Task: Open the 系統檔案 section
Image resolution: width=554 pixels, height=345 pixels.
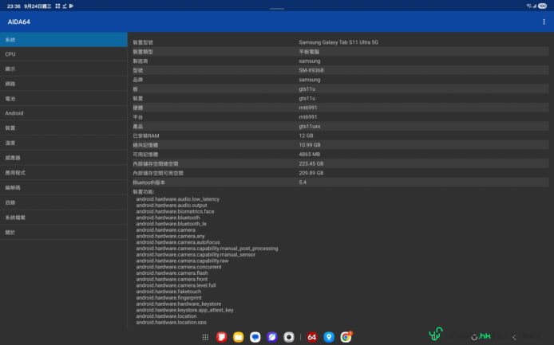Action: [x=64, y=218]
